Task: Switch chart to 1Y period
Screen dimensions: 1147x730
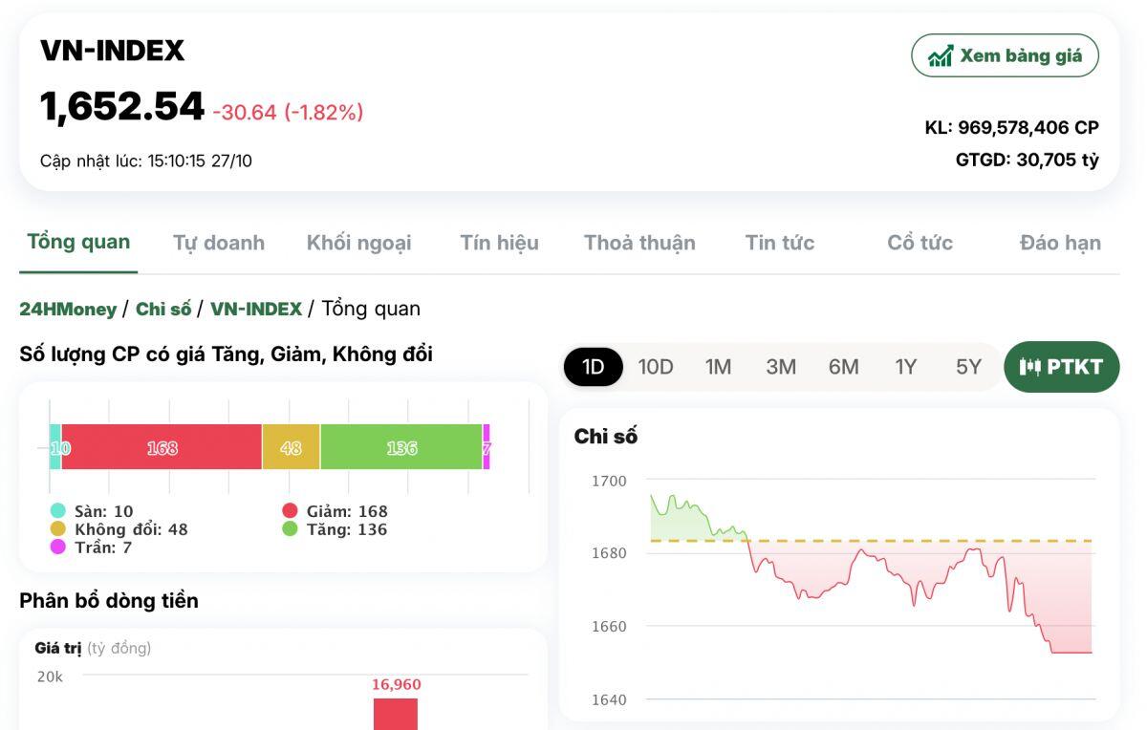Action: tap(905, 367)
